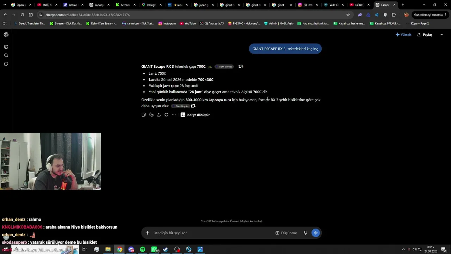Rate the response with the thumbs icon
Screen dimensions: 451x254
click(x=151, y=115)
